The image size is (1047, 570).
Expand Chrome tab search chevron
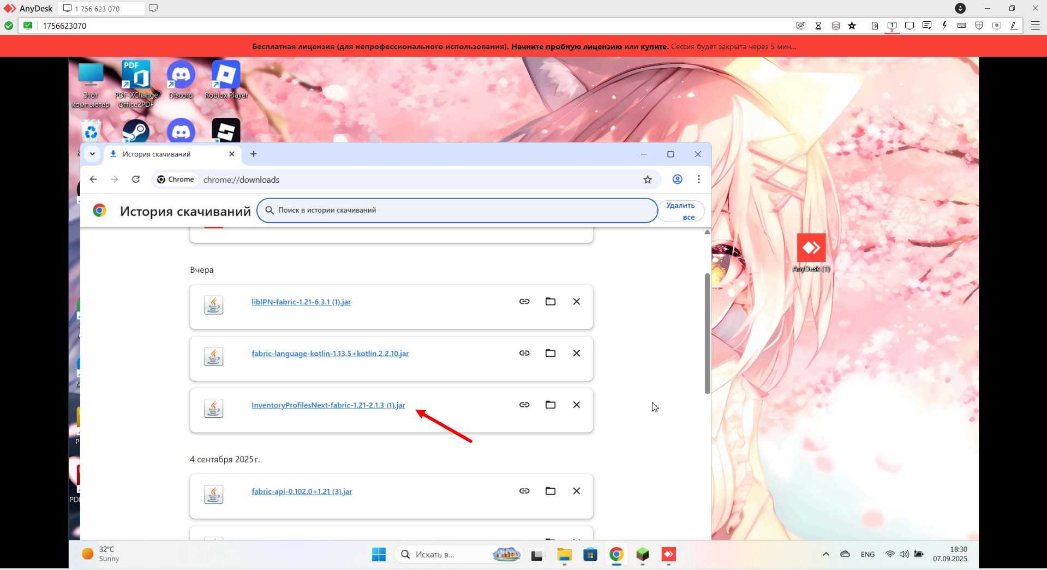[92, 154]
